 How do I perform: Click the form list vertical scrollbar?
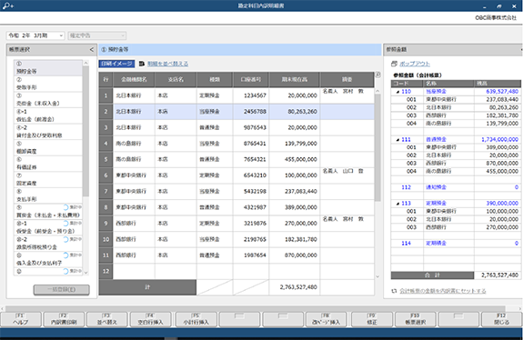click(85, 132)
